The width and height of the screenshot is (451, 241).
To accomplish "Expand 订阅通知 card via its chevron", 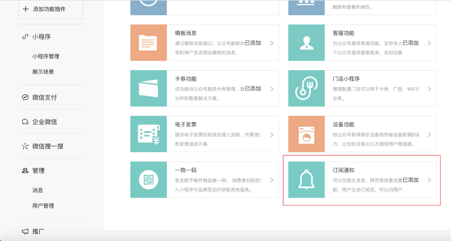I will [x=430, y=180].
